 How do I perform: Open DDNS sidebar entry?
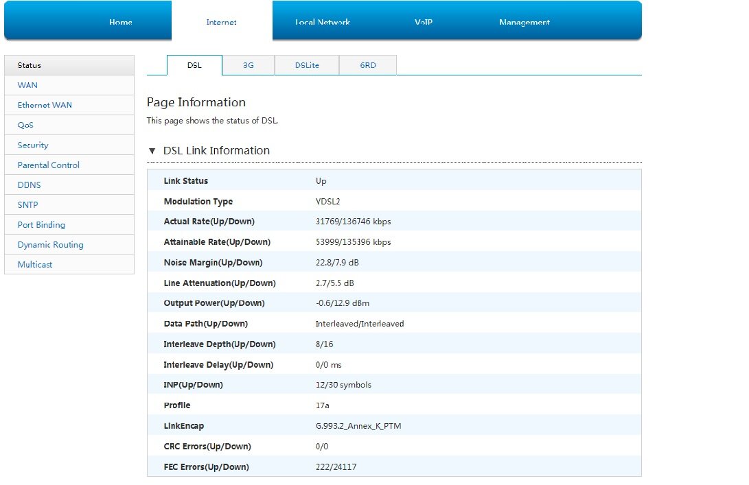[x=69, y=185]
